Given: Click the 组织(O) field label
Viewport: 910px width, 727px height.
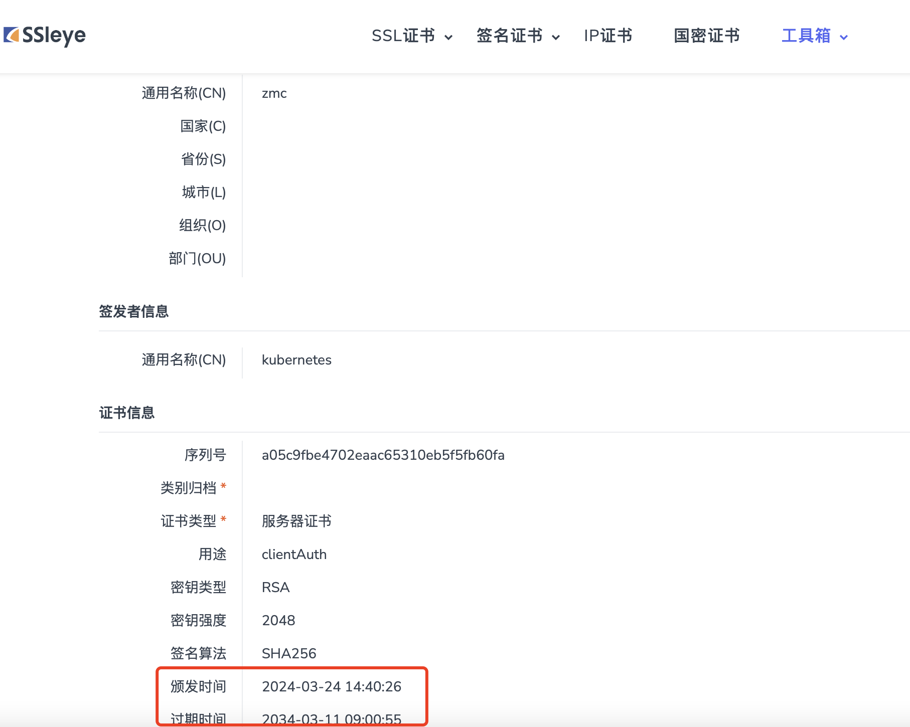Looking at the screenshot, I should pyautogui.click(x=203, y=226).
